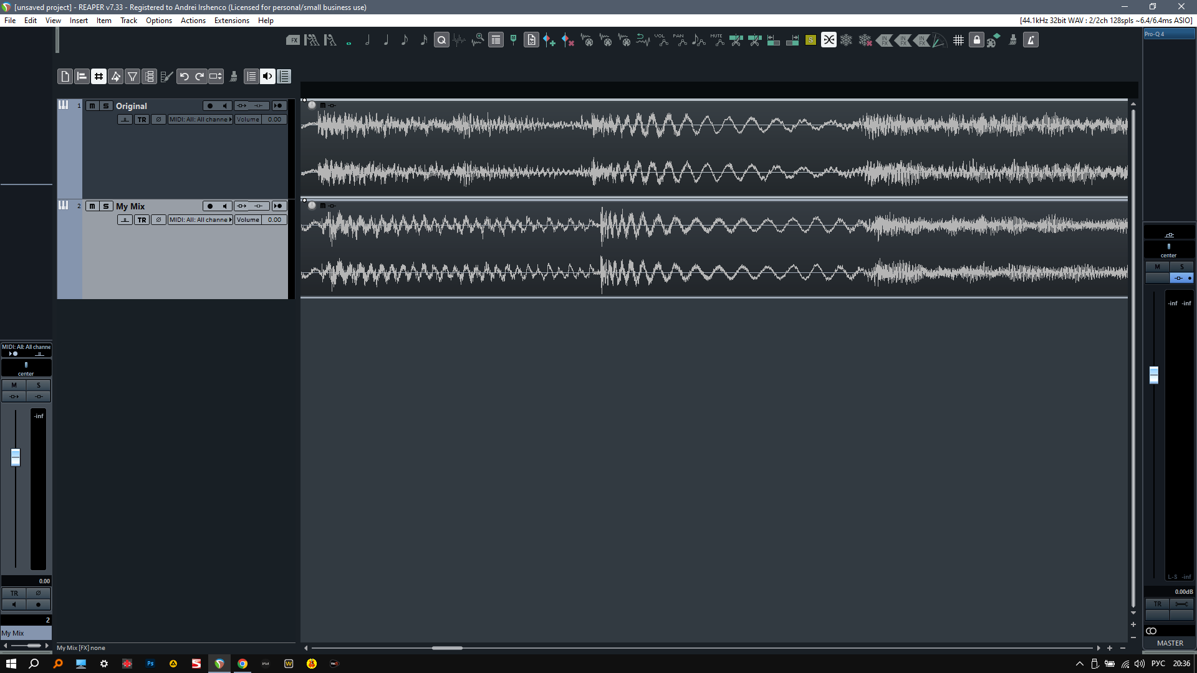Solo the My Mix track
1197x673 pixels.
pyautogui.click(x=106, y=206)
